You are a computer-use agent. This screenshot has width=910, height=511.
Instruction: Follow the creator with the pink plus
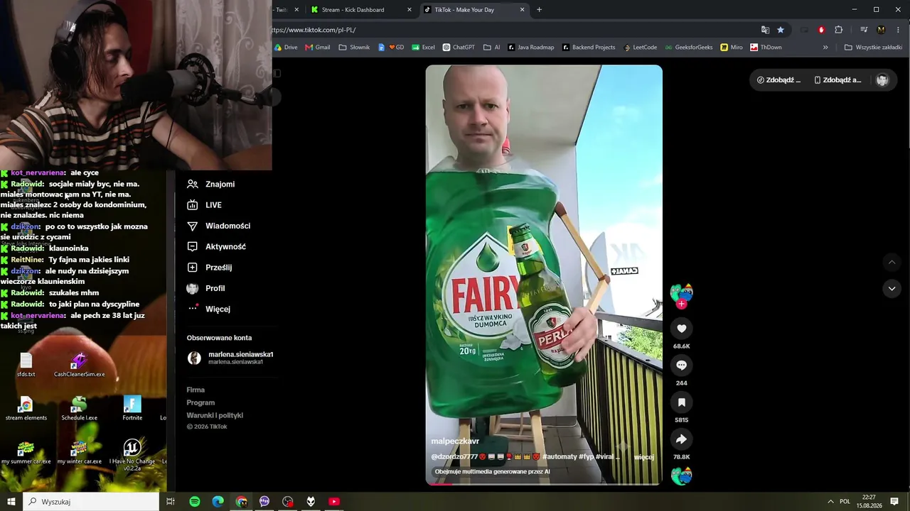coord(681,304)
